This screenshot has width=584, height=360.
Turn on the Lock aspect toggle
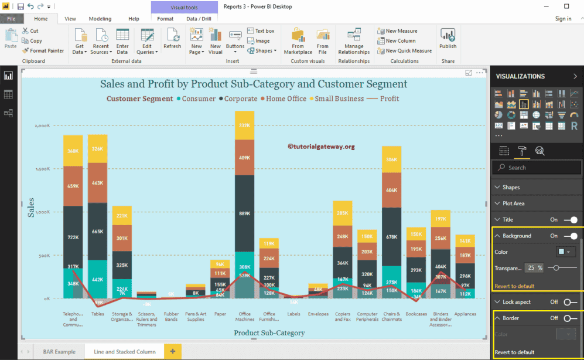[570, 302]
